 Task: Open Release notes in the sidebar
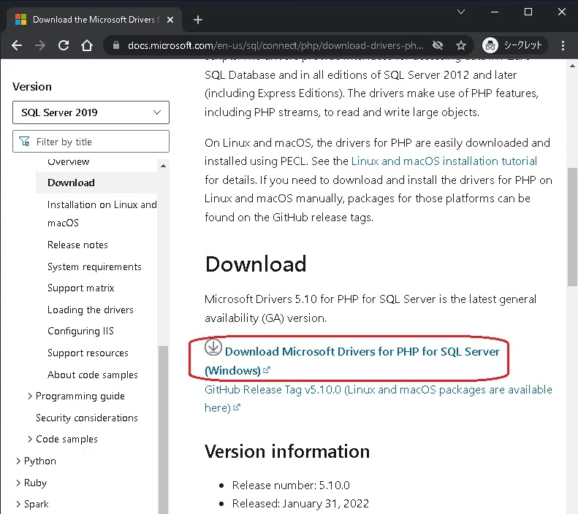point(77,245)
